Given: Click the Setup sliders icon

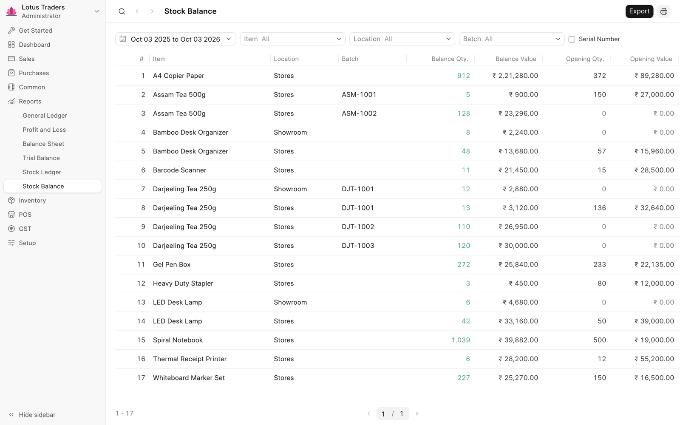Looking at the screenshot, I should 11,243.
